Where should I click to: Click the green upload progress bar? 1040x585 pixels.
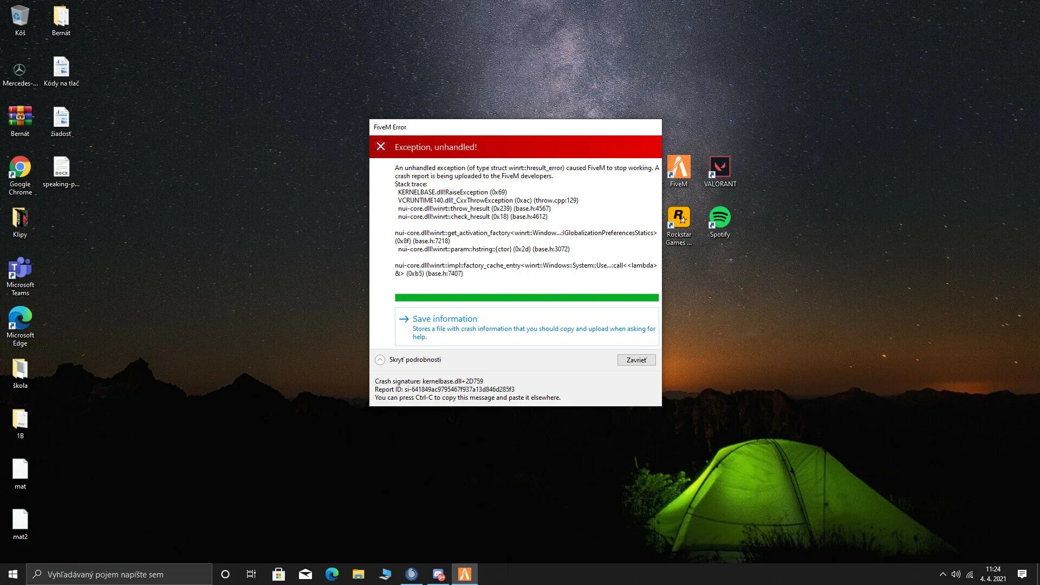[x=526, y=297]
